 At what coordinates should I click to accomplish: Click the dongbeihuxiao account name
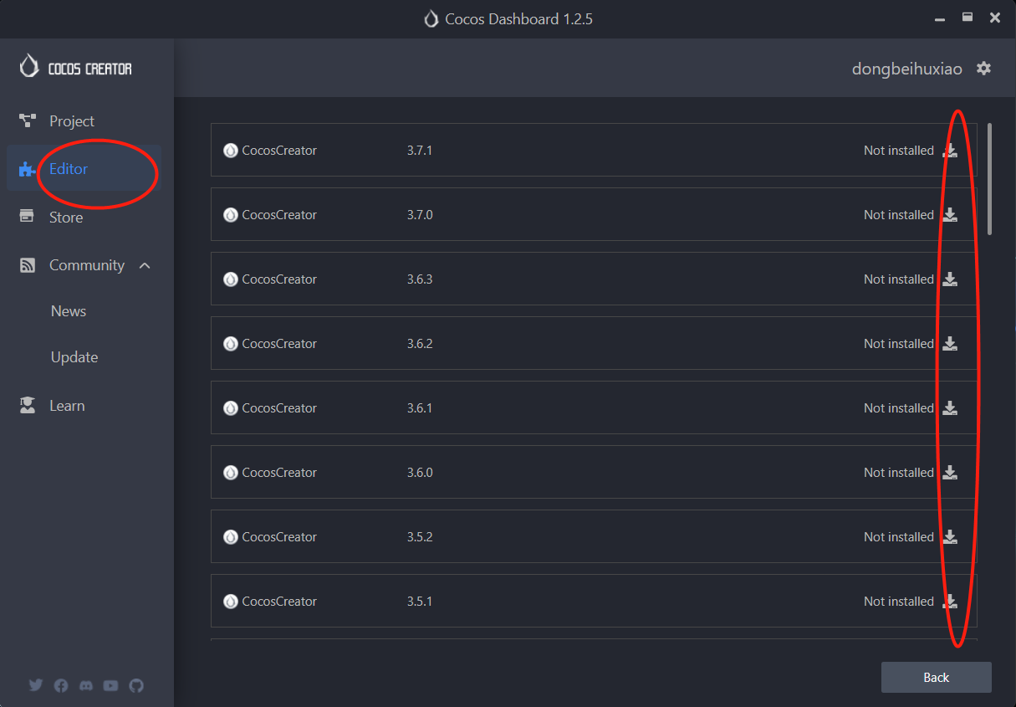pyautogui.click(x=907, y=69)
